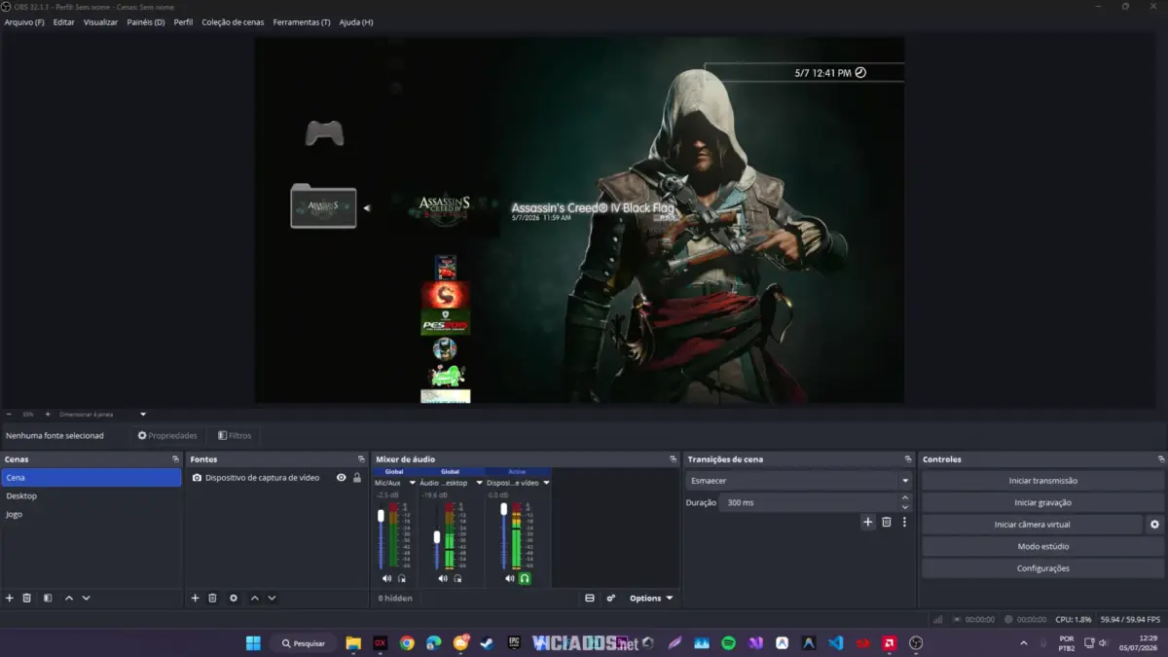1168x657 pixels.
Task: Toggle monitoring on the Mic/Aux channel
Action: (402, 578)
